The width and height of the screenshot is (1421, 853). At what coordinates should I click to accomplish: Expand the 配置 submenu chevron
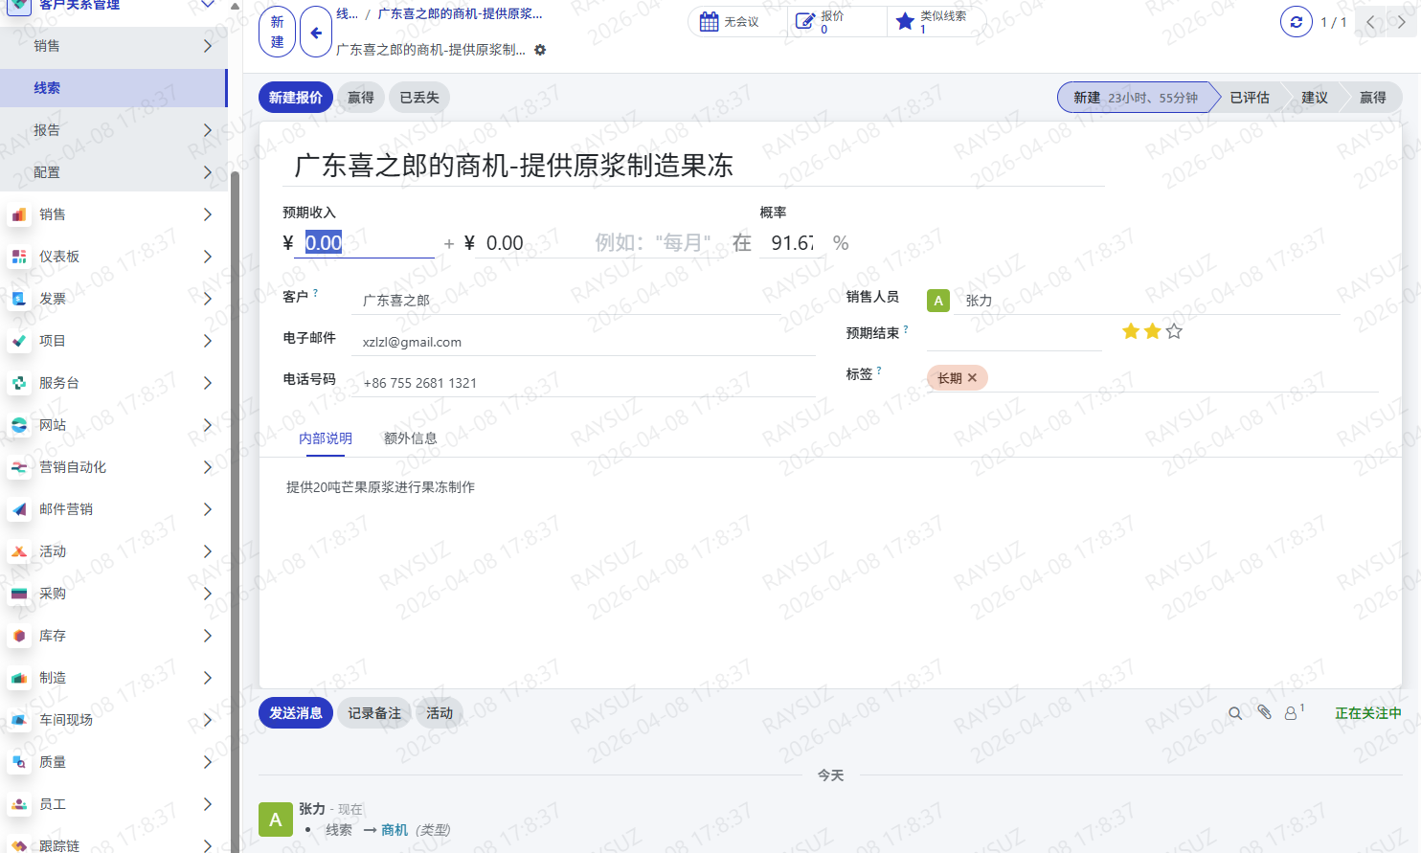point(208,172)
